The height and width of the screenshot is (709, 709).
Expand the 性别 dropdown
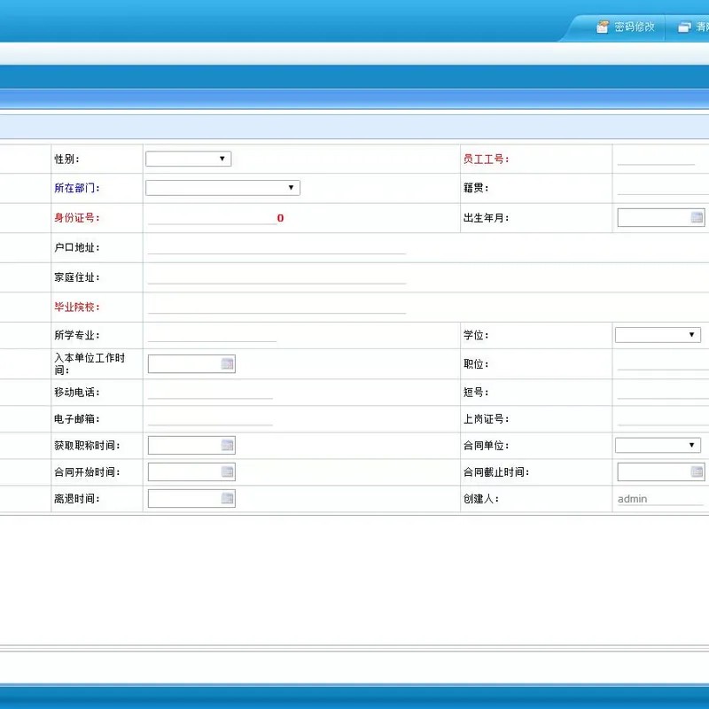[x=189, y=159]
